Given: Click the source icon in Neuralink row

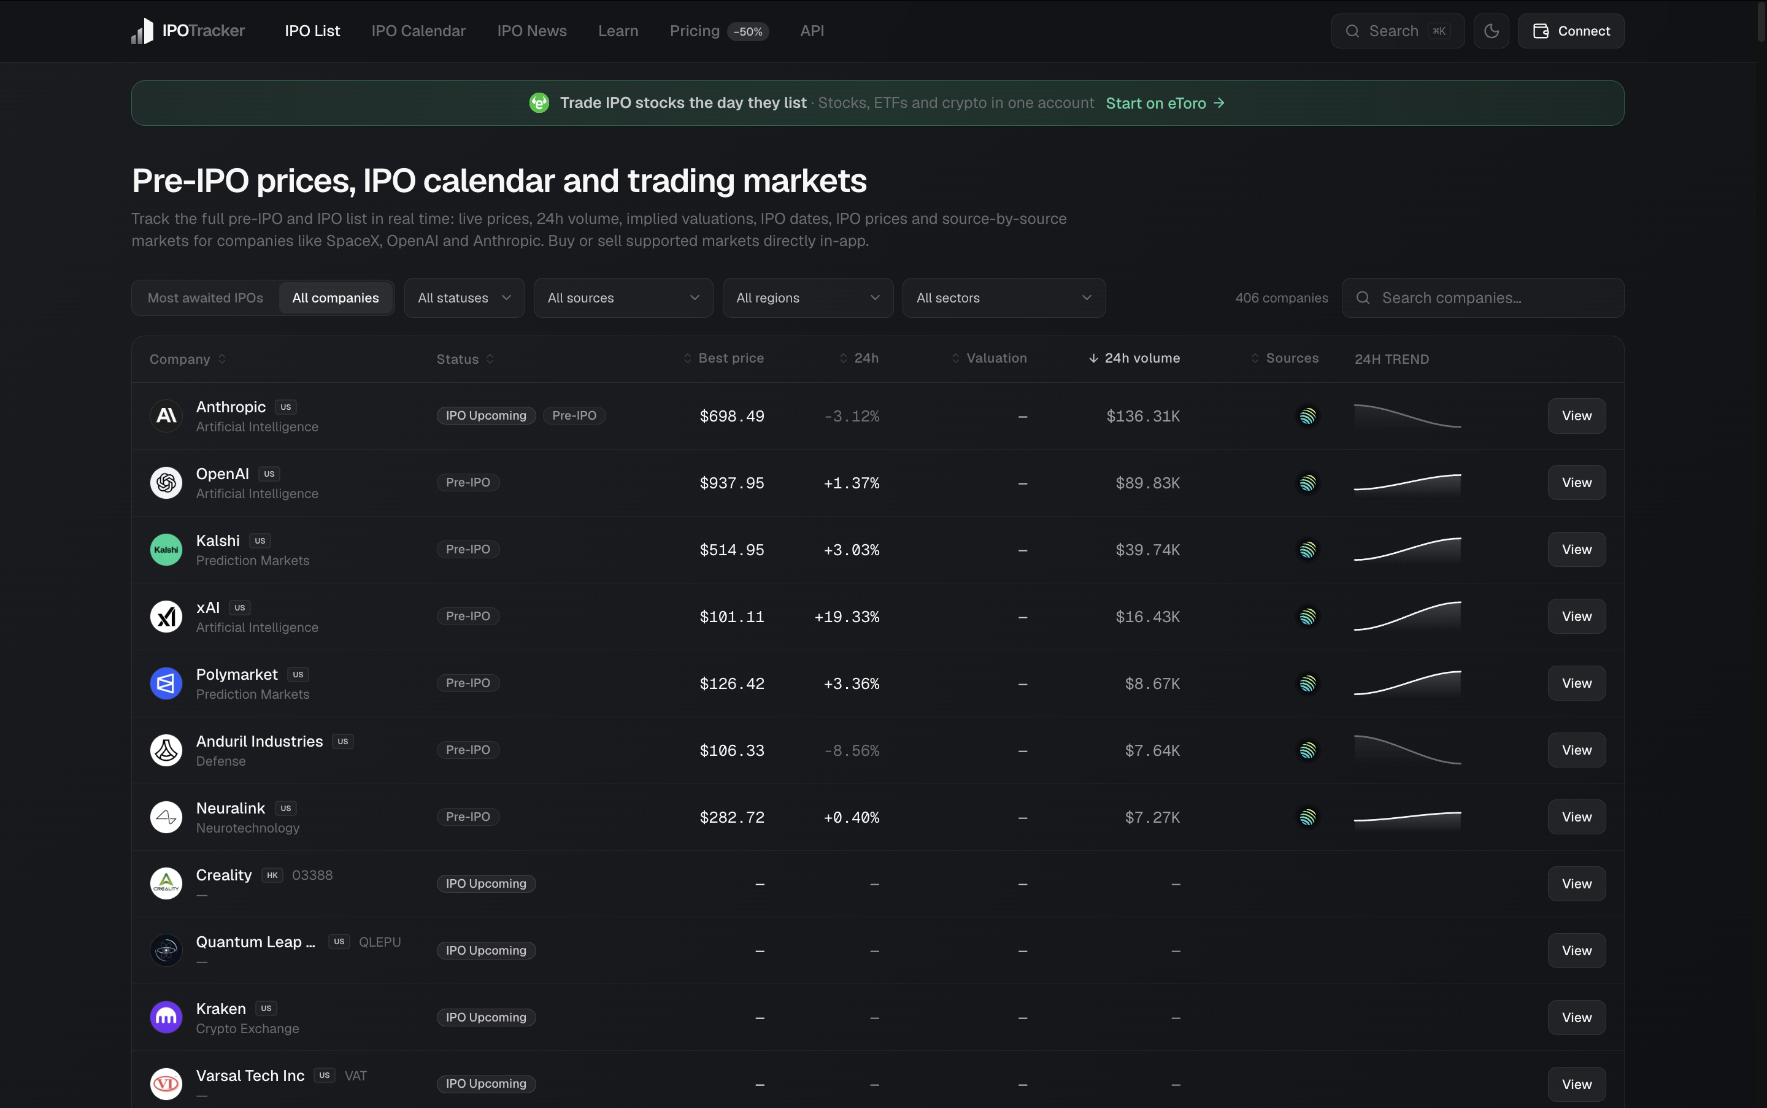Looking at the screenshot, I should pyautogui.click(x=1307, y=817).
